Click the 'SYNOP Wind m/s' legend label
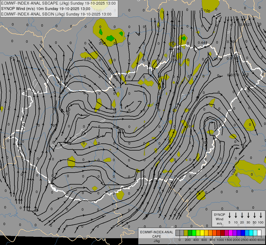 coord(219,219)
